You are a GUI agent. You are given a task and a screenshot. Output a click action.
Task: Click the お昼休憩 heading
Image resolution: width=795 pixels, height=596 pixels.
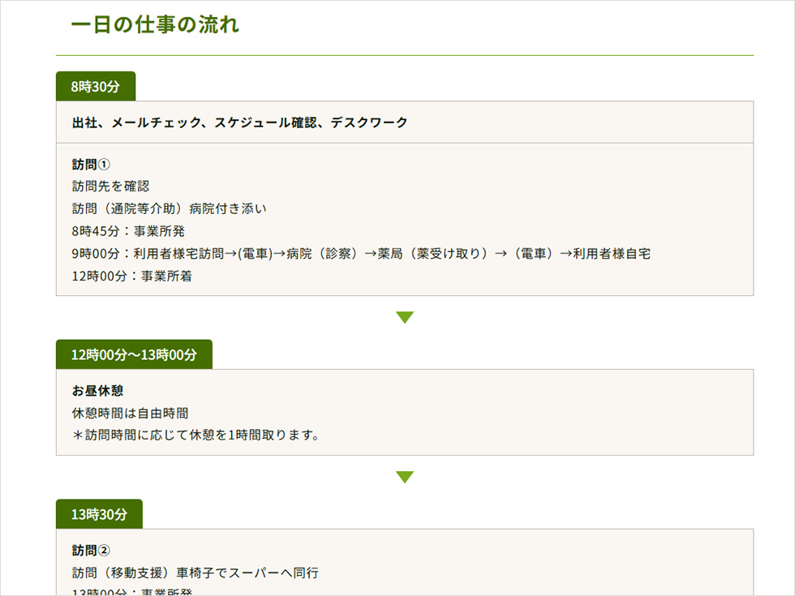coord(97,390)
